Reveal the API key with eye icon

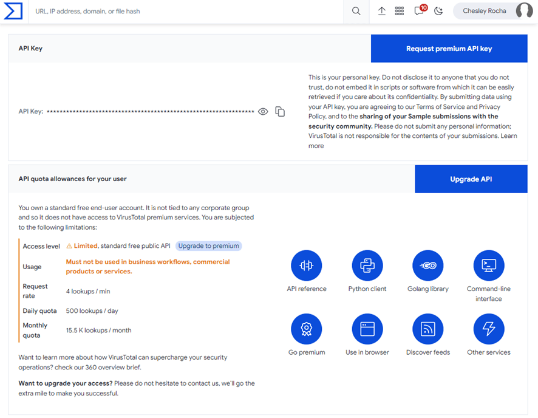point(263,112)
